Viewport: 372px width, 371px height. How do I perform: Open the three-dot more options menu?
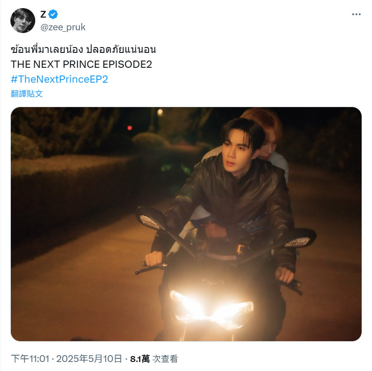tap(356, 14)
